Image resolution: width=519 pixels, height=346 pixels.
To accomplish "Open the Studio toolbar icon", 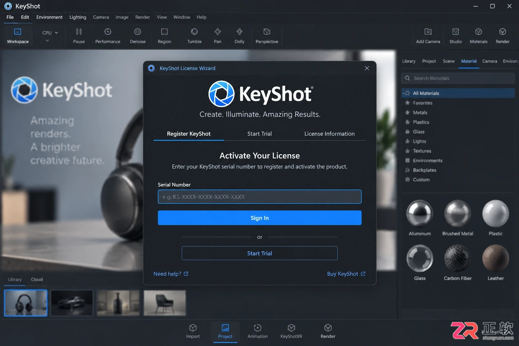I will tap(456, 32).
